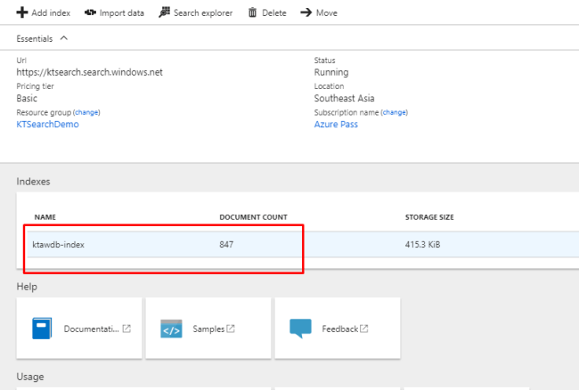This screenshot has width=579, height=390.
Task: Collapse the Essentials section chevron
Action: click(63, 38)
